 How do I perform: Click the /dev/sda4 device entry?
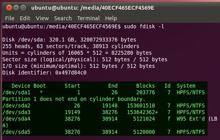[16, 119]
